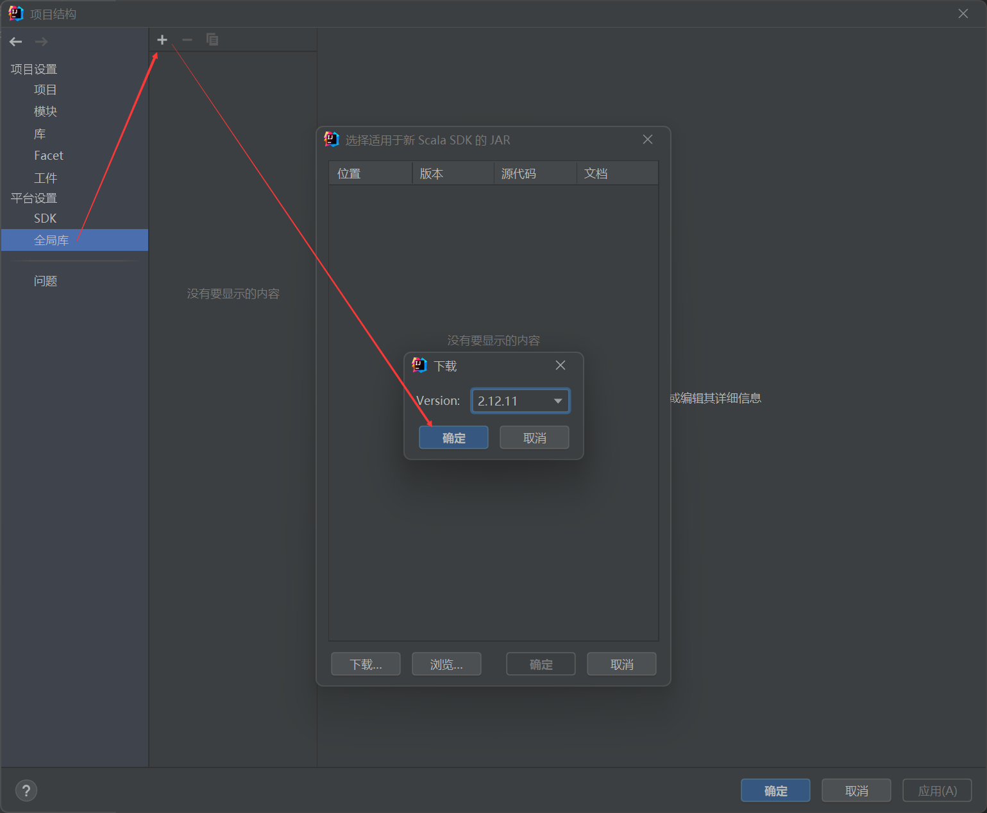Click the forward navigation arrow
The width and height of the screenshot is (987, 813).
coord(42,42)
